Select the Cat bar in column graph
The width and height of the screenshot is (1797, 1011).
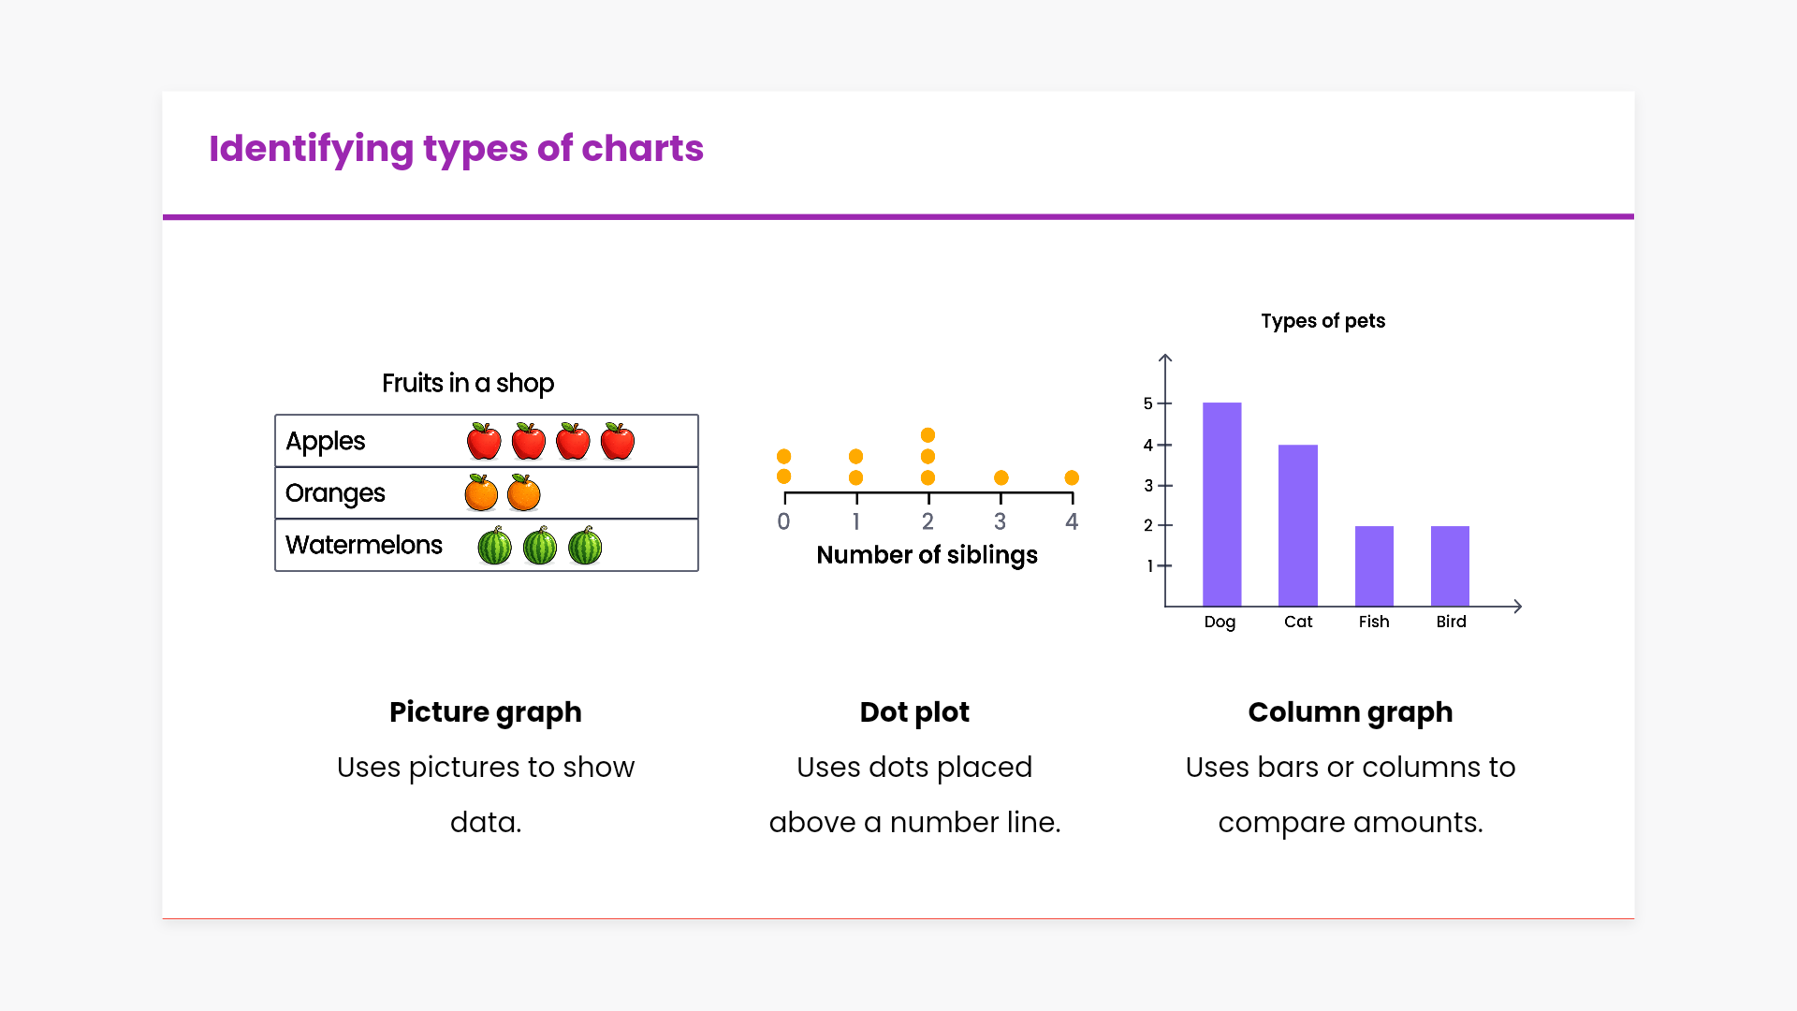1297,525
